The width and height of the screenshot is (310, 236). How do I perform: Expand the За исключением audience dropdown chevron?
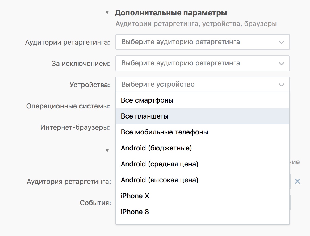[x=281, y=64]
